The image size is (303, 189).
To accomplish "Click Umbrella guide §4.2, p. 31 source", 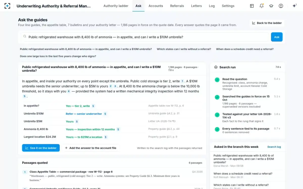I will coord(164,114).
